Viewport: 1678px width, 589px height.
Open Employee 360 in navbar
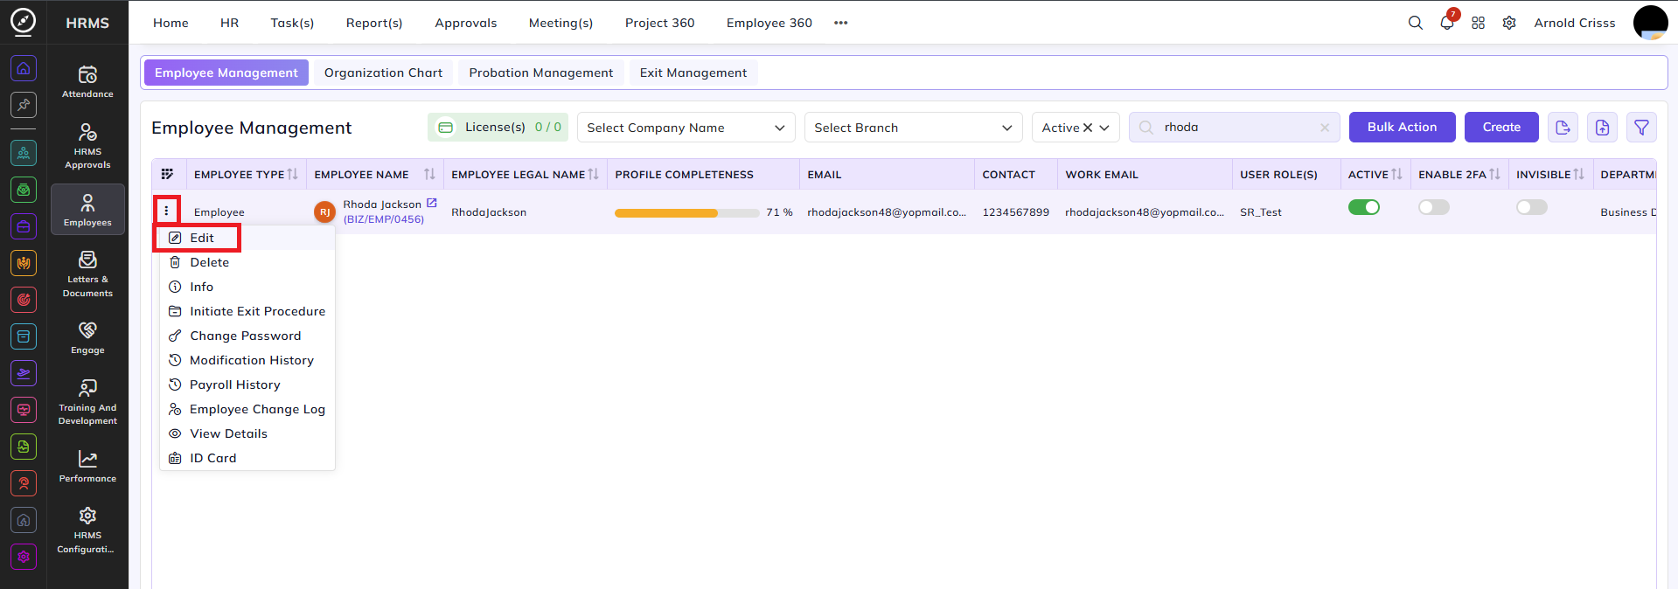coord(769,23)
